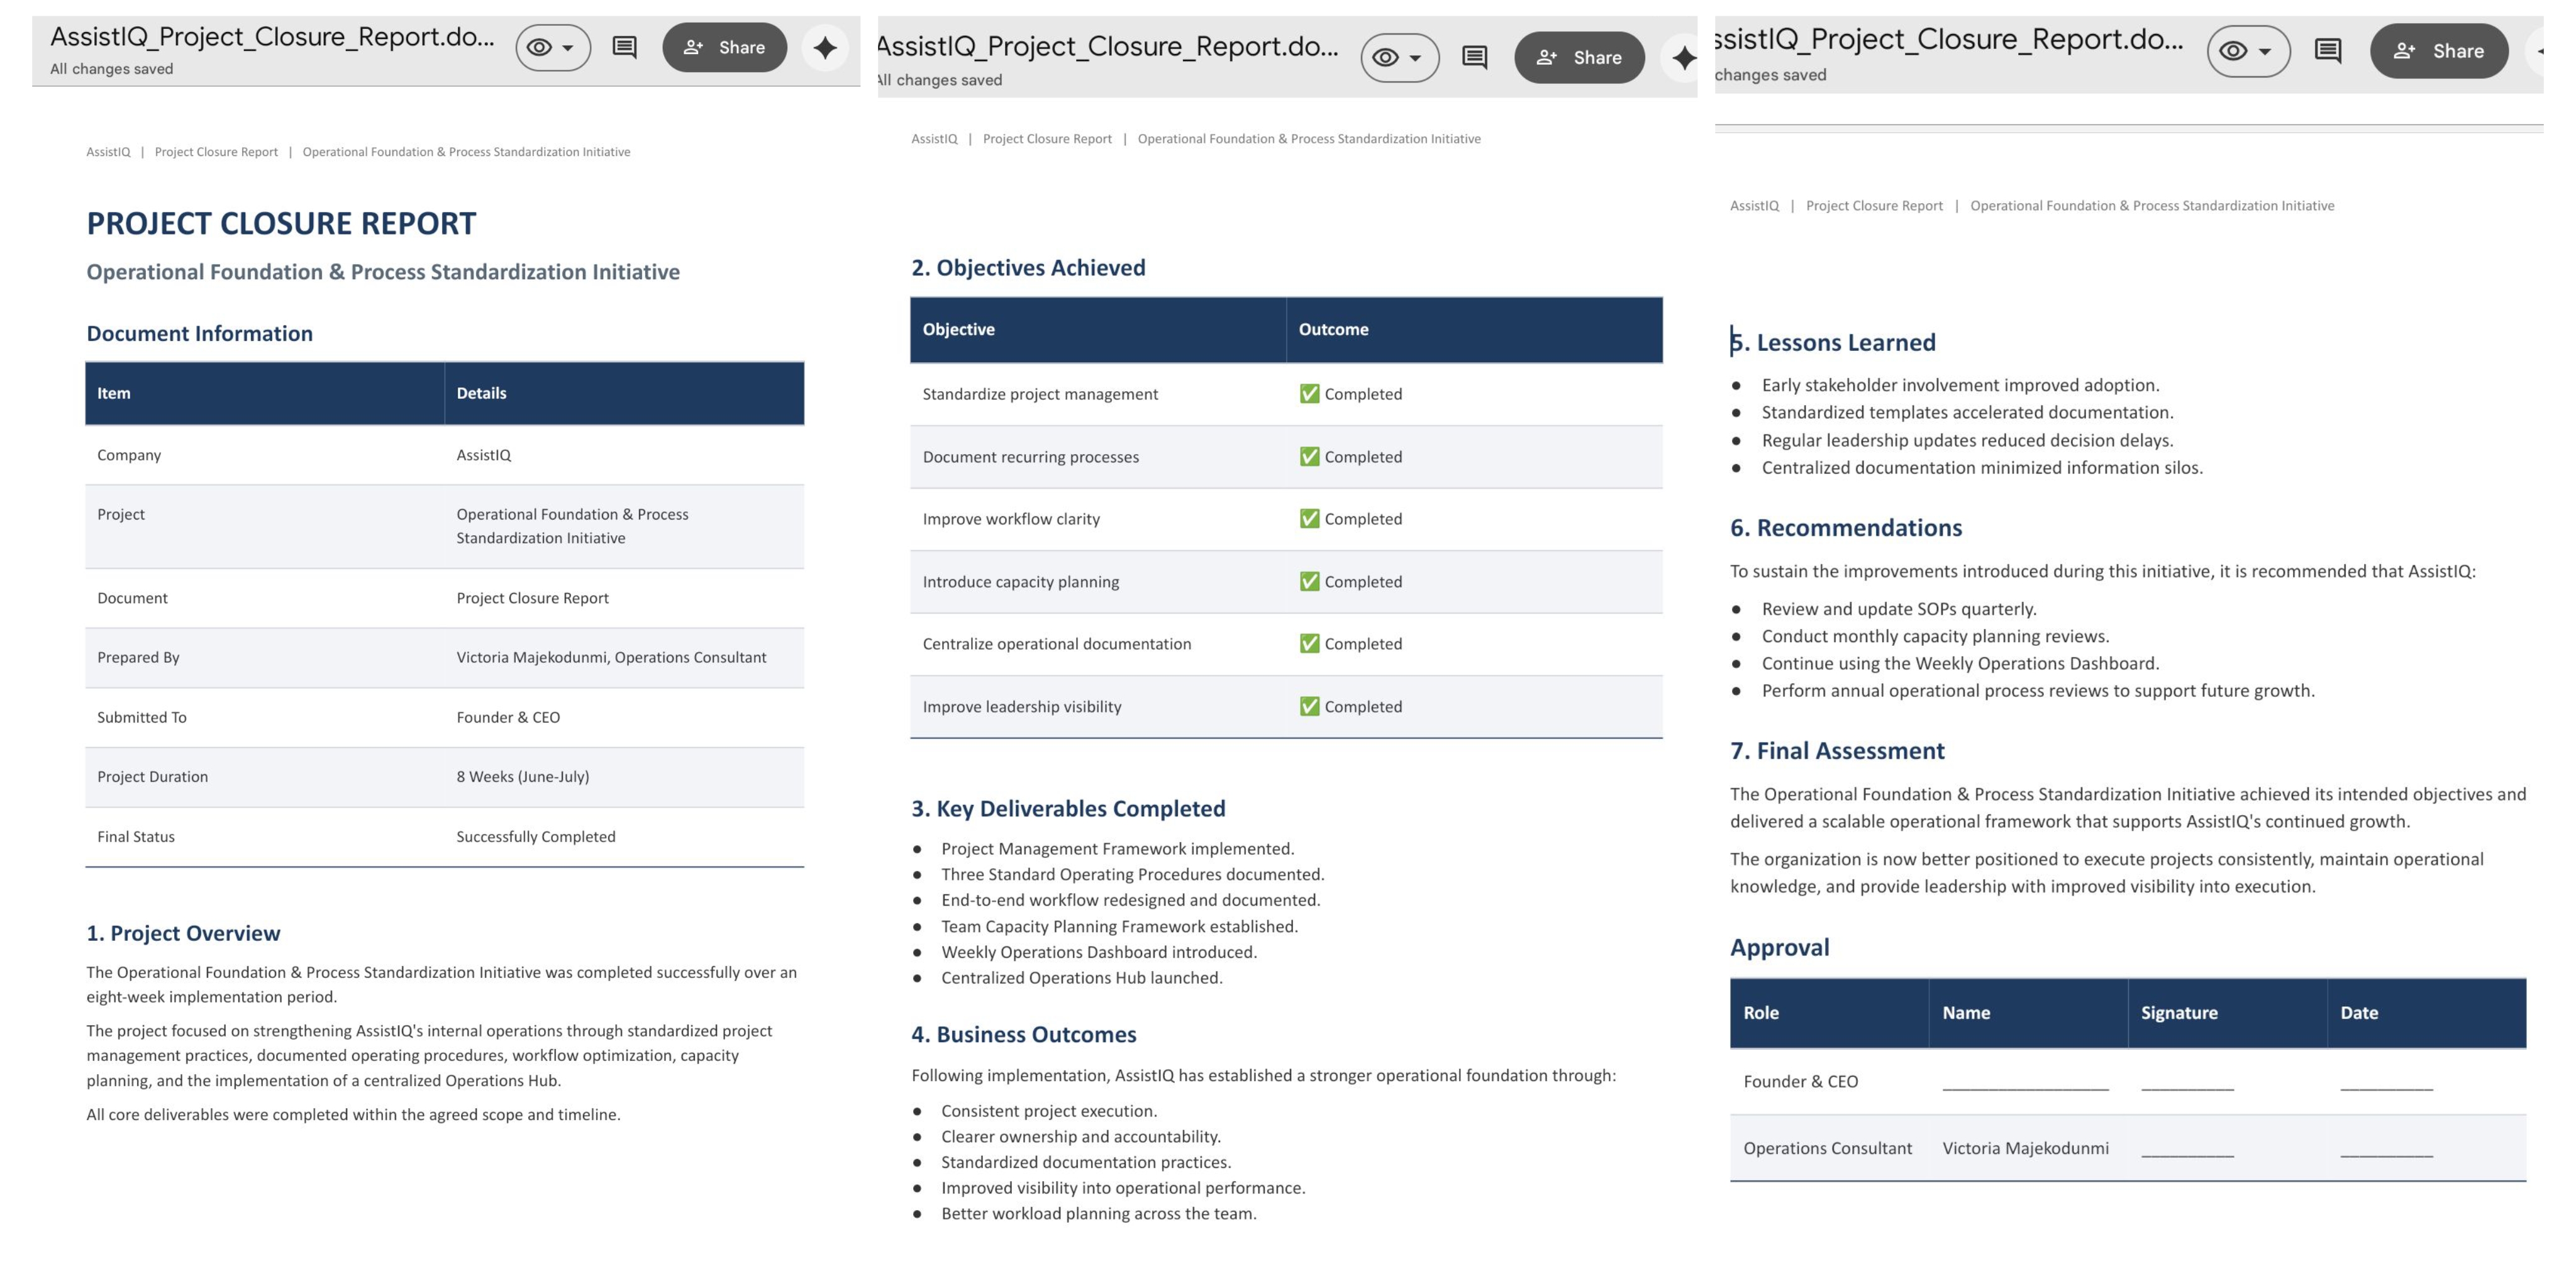Click checkmark in 'Document recurring processes' row
The image size is (2576, 1288).
1309,456
